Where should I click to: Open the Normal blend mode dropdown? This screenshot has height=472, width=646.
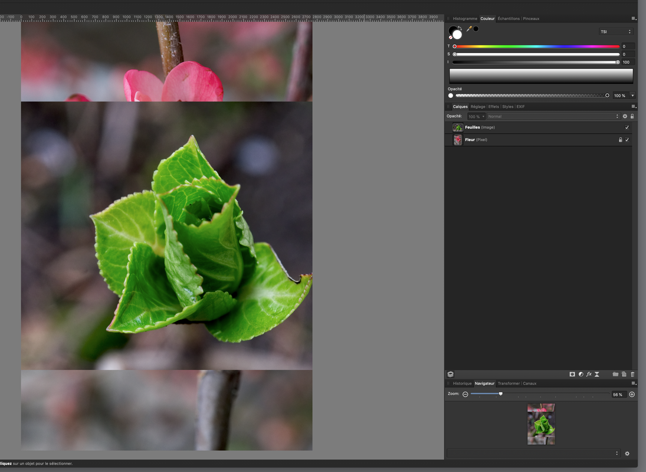(553, 117)
